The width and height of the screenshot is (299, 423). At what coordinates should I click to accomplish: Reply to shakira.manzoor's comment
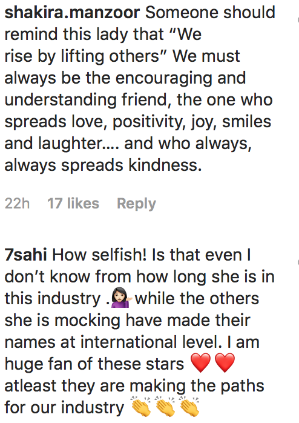point(136,204)
